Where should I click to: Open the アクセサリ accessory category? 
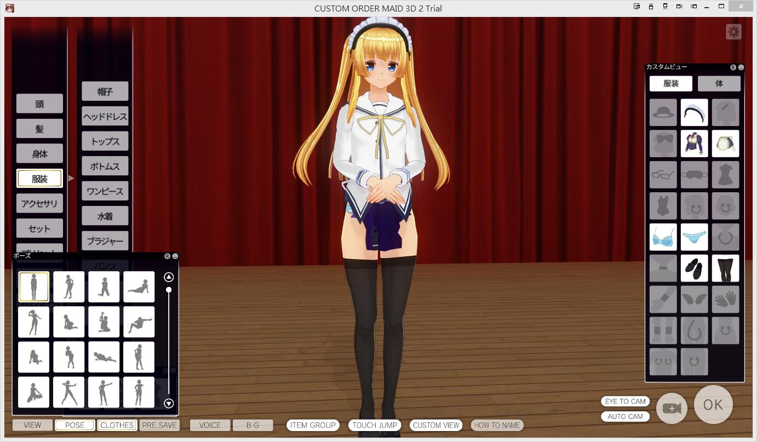tap(39, 204)
